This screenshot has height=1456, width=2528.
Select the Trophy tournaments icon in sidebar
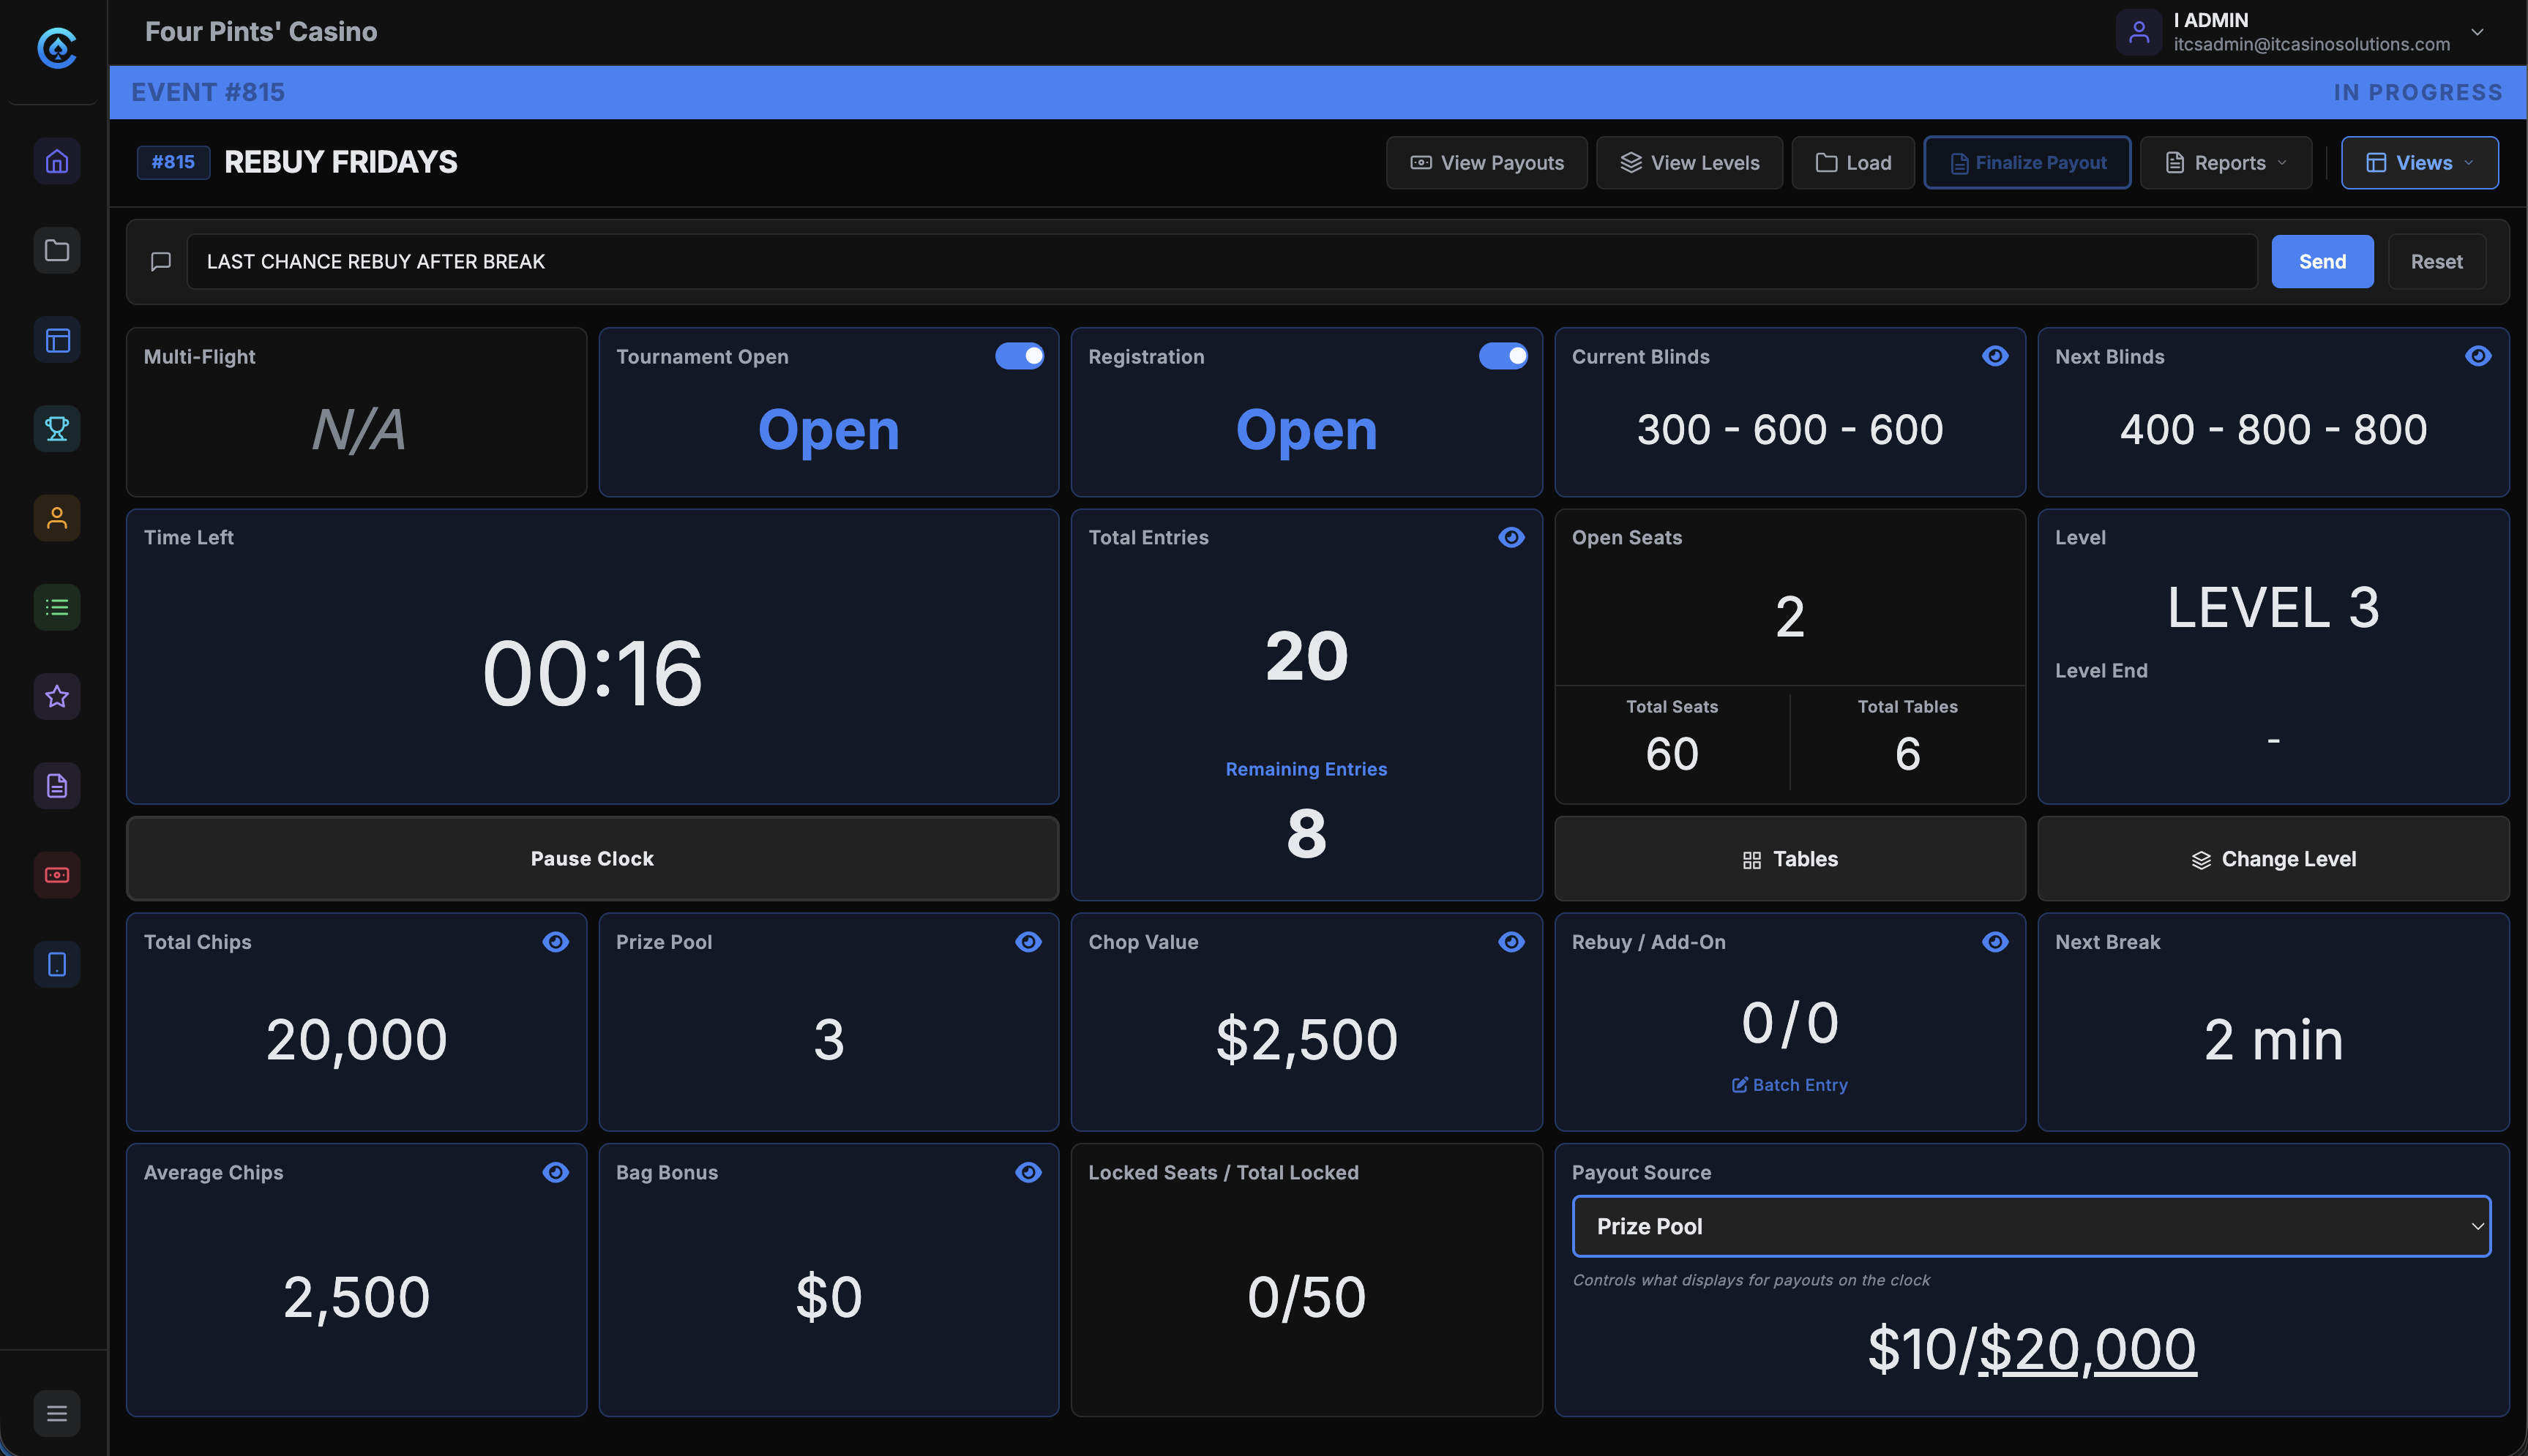(x=56, y=428)
